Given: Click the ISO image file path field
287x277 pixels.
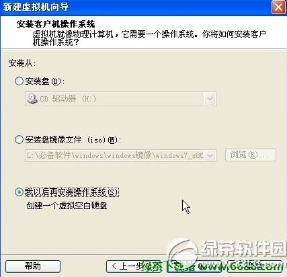Looking at the screenshot, I should [x=120, y=155].
